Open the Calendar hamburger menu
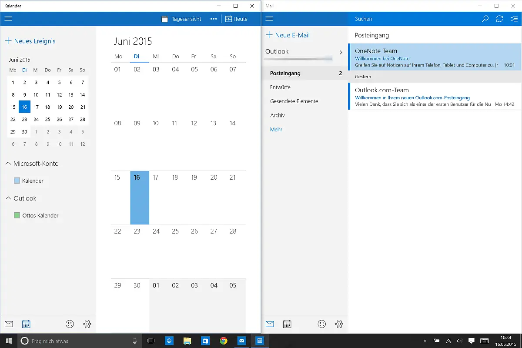The width and height of the screenshot is (522, 348). 8,19
